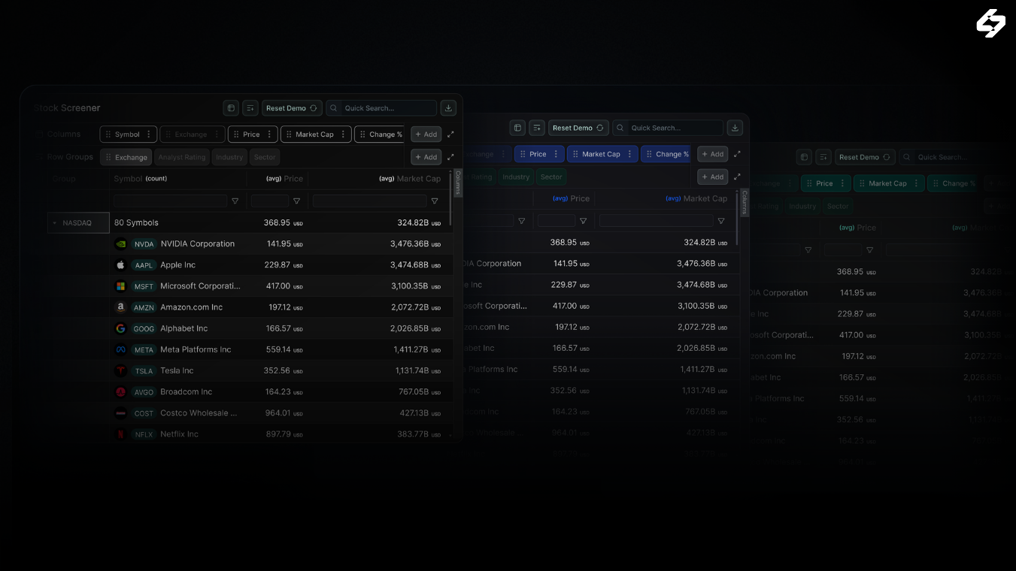1016x571 pixels.
Task: Open the Exchange column pill's three-dot menu, front window
Action: tap(217, 134)
